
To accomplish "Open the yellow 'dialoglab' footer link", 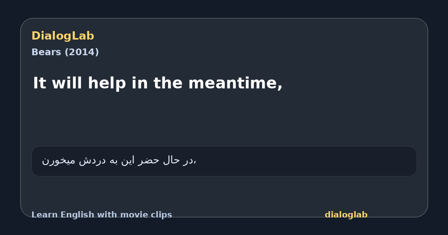I will click(x=346, y=215).
